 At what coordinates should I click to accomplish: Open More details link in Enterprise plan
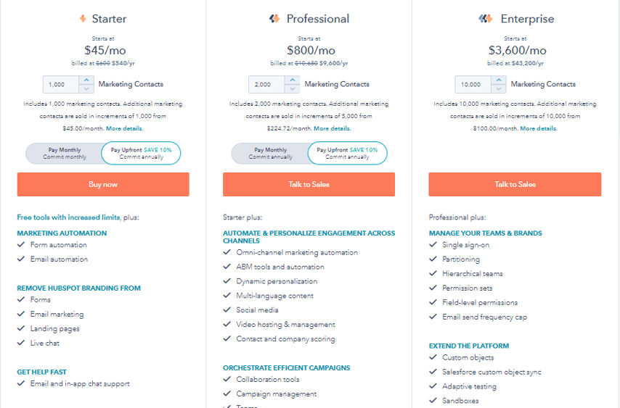[539, 128]
